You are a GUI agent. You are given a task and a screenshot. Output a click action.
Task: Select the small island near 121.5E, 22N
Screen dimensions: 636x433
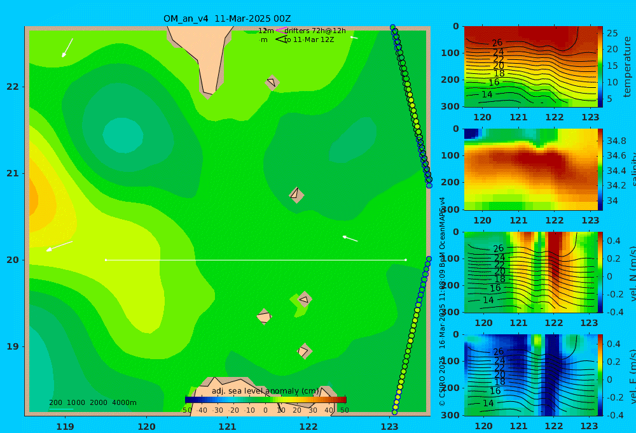[x=272, y=83]
